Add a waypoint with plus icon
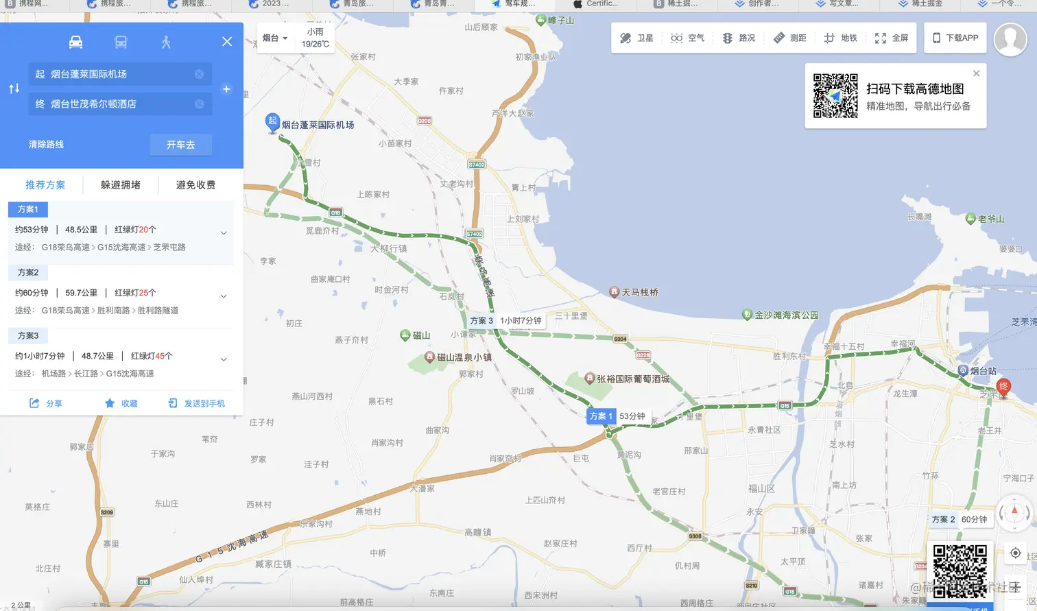The width and height of the screenshot is (1037, 611). tap(226, 89)
